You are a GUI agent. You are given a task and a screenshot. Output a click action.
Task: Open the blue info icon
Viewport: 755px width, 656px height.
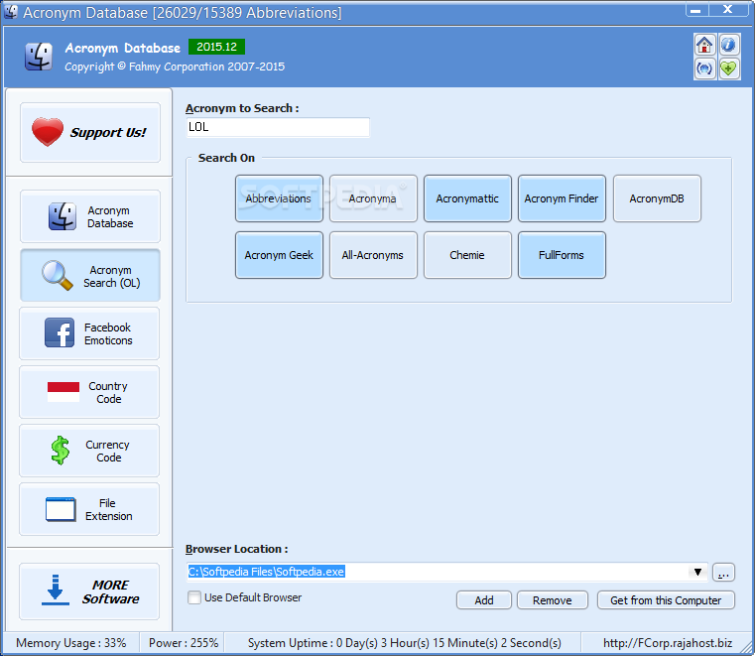[728, 46]
